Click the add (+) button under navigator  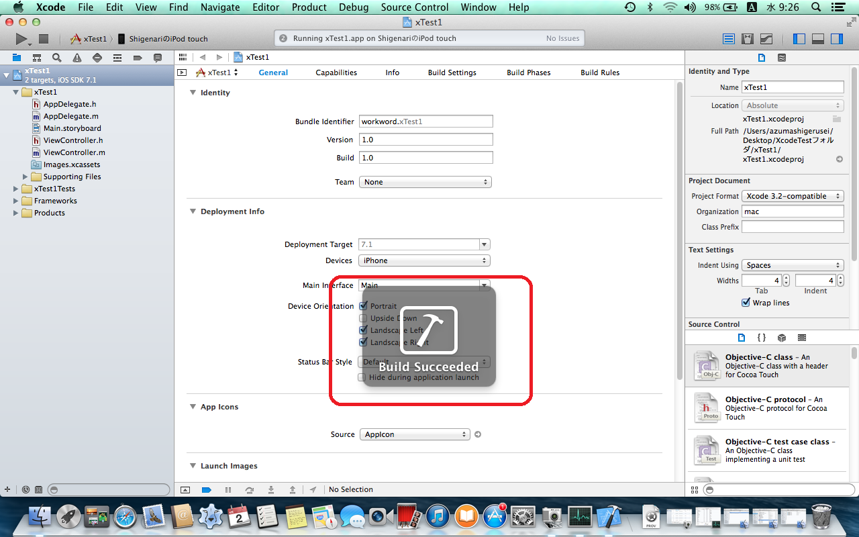[7, 490]
